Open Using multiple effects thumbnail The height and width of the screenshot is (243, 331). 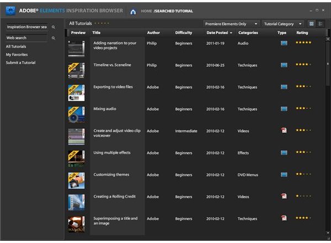point(76,159)
